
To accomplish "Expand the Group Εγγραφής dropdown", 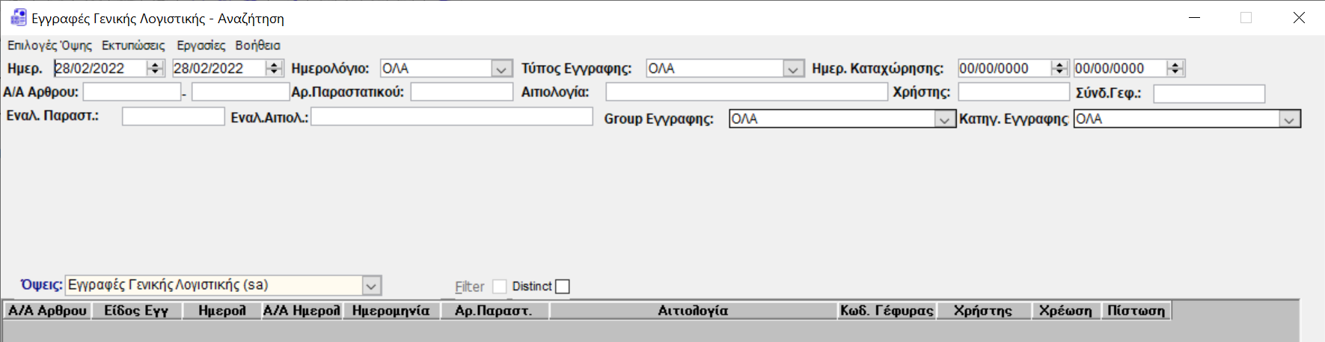I will pyautogui.click(x=945, y=119).
